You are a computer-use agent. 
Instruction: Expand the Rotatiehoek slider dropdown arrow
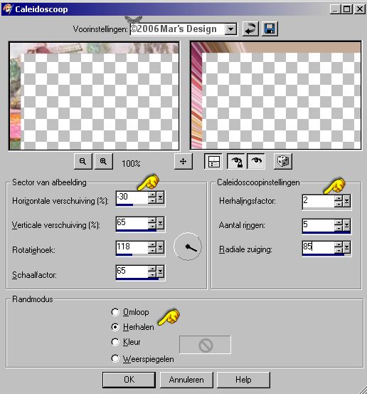tap(160, 248)
